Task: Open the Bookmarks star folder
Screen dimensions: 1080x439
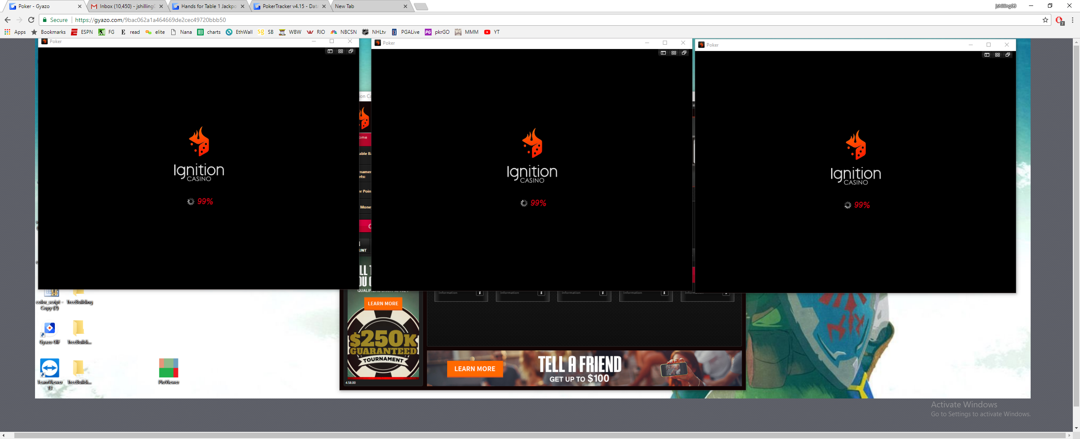Action: point(49,32)
